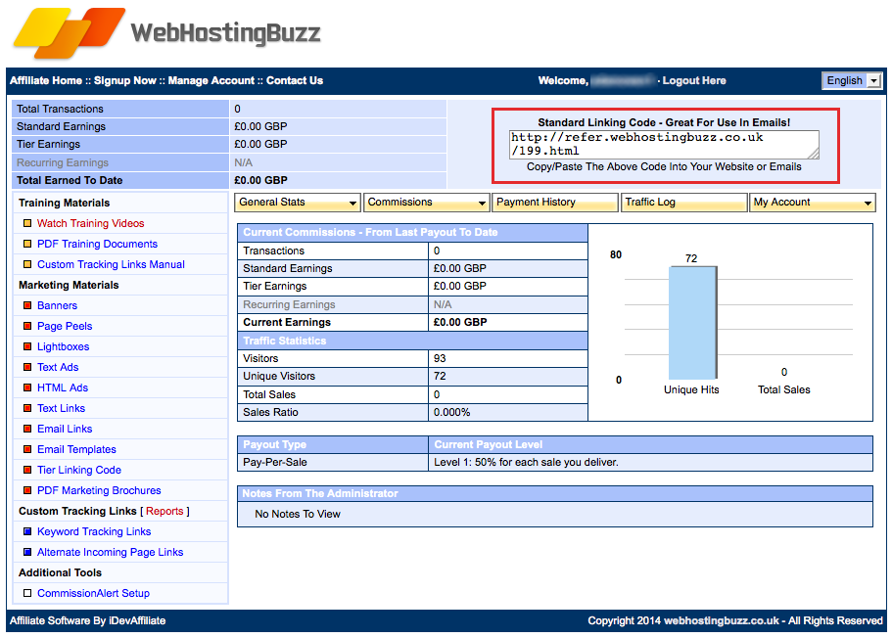
Task: Click the Standard Linking Code text box
Action: click(664, 145)
